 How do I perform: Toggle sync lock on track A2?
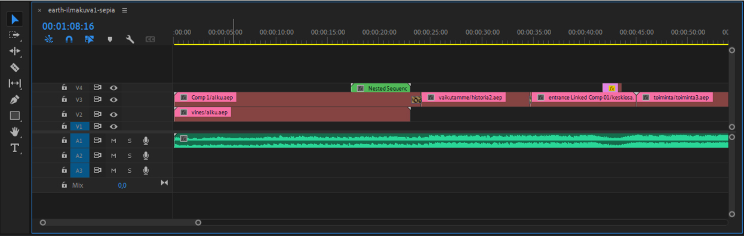pos(98,156)
